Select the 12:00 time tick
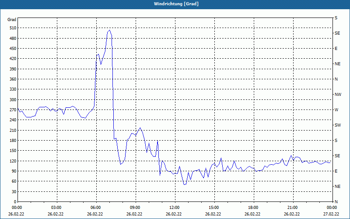This screenshot has height=219, width=350. coord(175,207)
